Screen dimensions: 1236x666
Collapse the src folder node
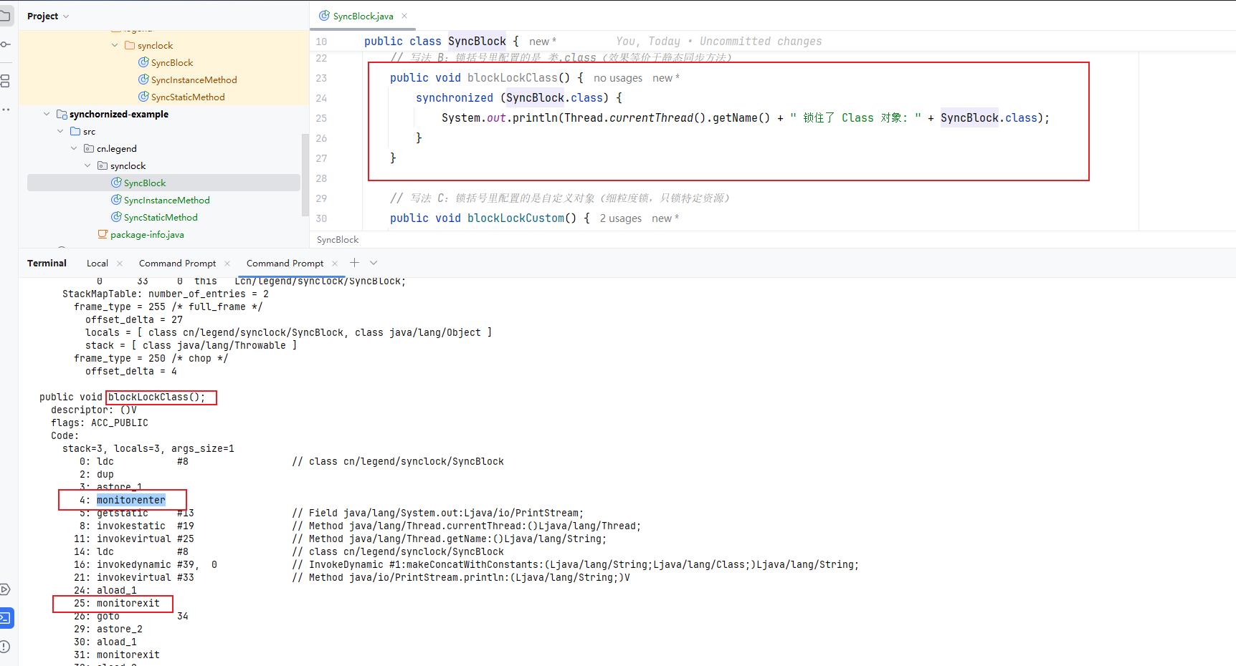pyautogui.click(x=60, y=131)
